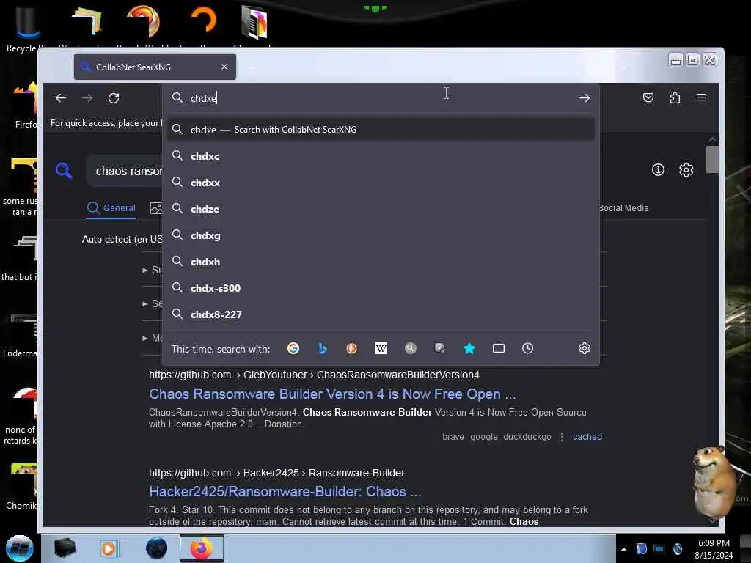Click the Go arrow in the address bar
The image size is (751, 563).
pos(584,98)
